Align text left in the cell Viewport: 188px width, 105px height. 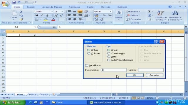(69, 15)
